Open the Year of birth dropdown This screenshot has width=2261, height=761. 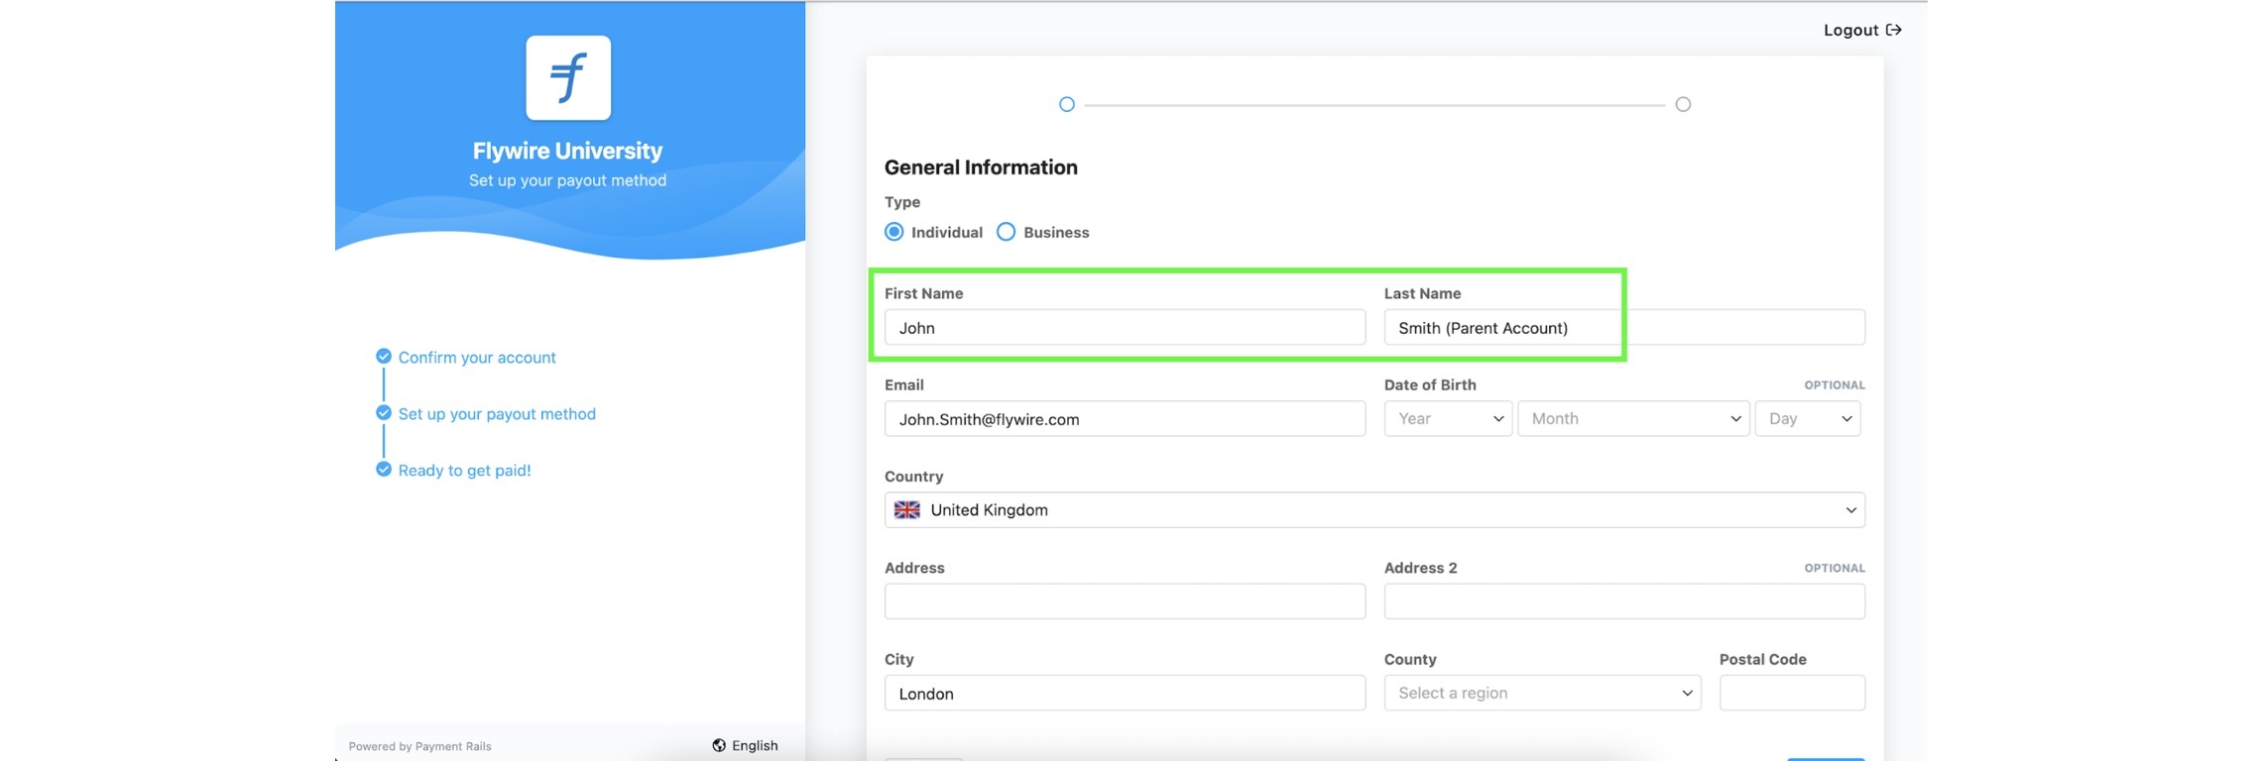[x=1447, y=418]
